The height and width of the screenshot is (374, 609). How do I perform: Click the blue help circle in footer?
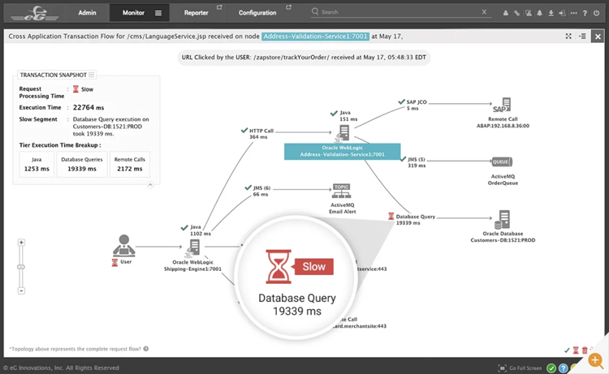[x=564, y=368]
